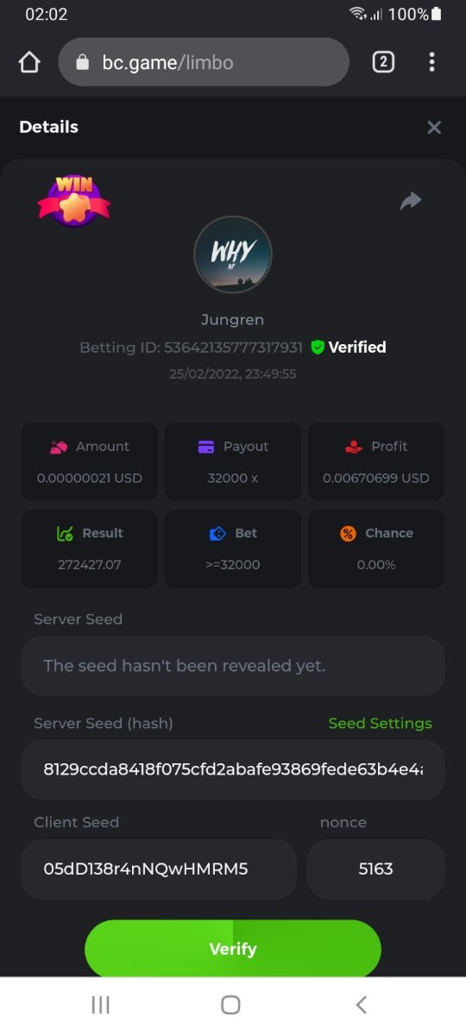Image resolution: width=466 pixels, height=1035 pixels.
Task: Tap the share arrow icon
Action: (411, 201)
